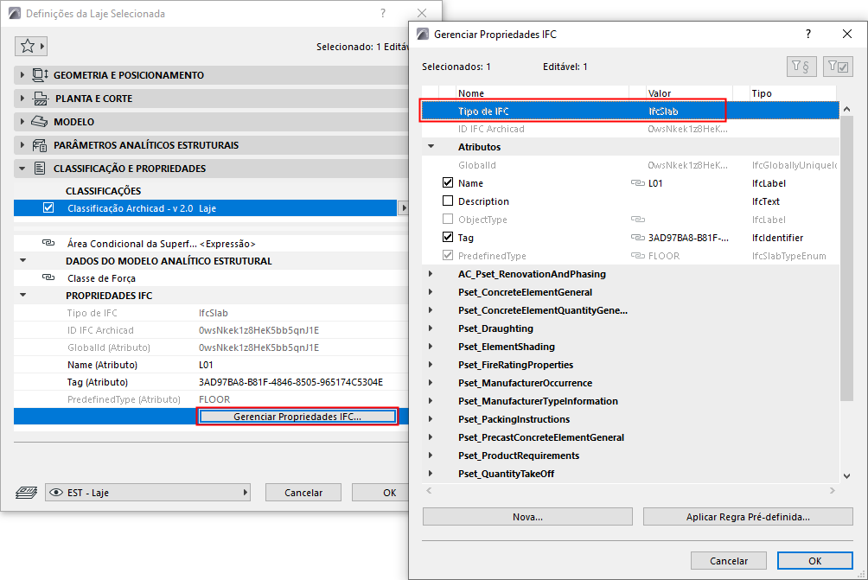Confirm IFC properties dialog with OK
The image size is (868, 580).
[815, 561]
